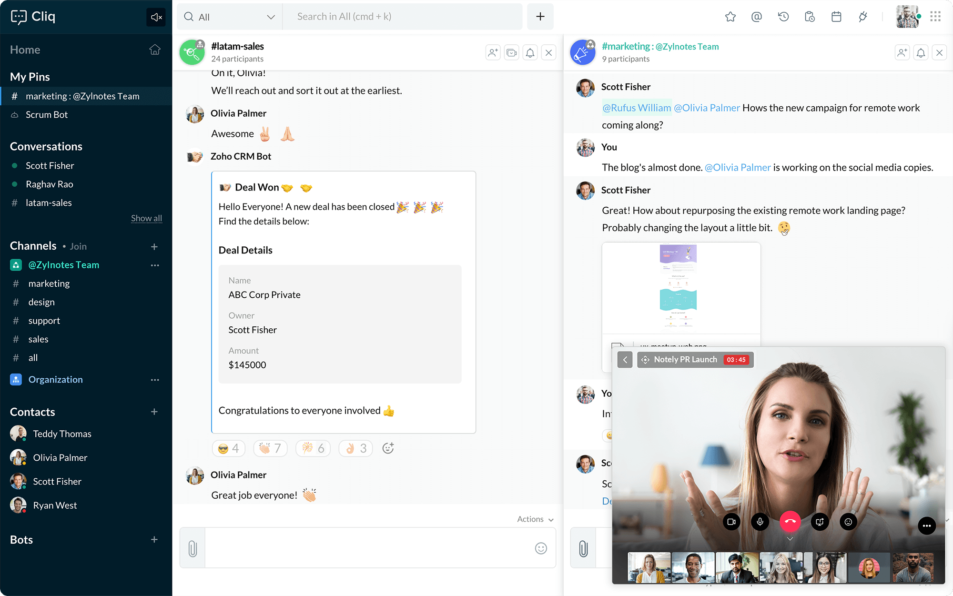Open Organization more options ellipsis
The width and height of the screenshot is (953, 596).
click(155, 380)
